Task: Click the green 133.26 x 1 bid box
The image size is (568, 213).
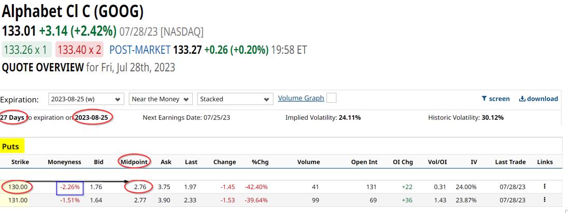Action: pyautogui.click(x=26, y=50)
